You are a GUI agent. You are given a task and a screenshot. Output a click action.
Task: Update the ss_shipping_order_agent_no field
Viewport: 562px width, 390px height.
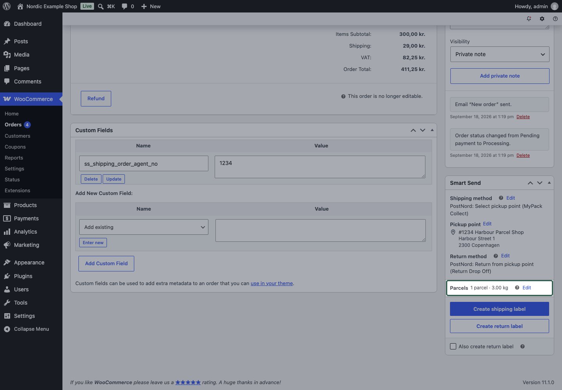[x=114, y=179]
